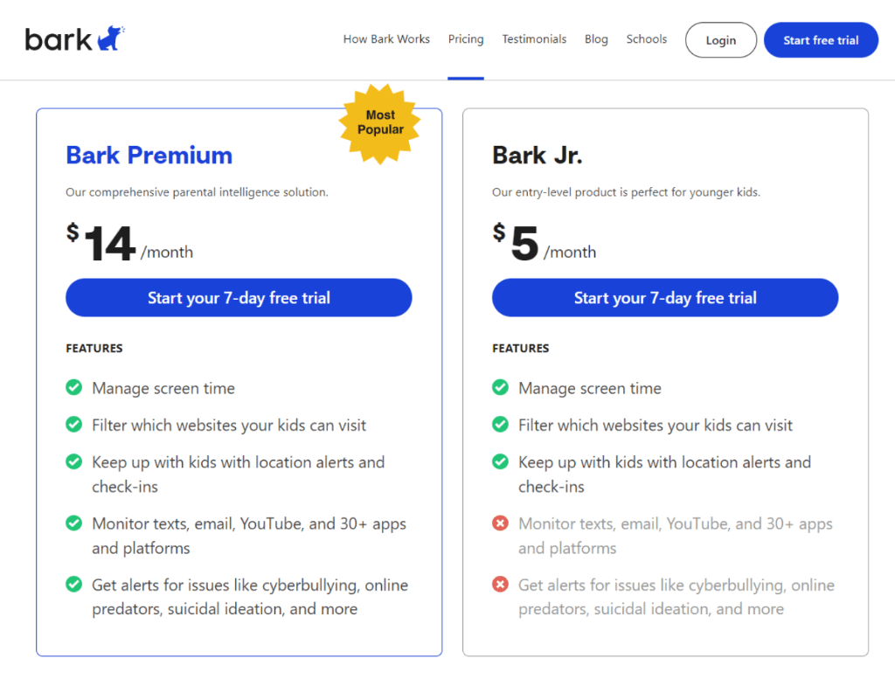The image size is (895, 679).
Task: Click the red X next to cyberbullying alerts feature
Action: (x=501, y=585)
